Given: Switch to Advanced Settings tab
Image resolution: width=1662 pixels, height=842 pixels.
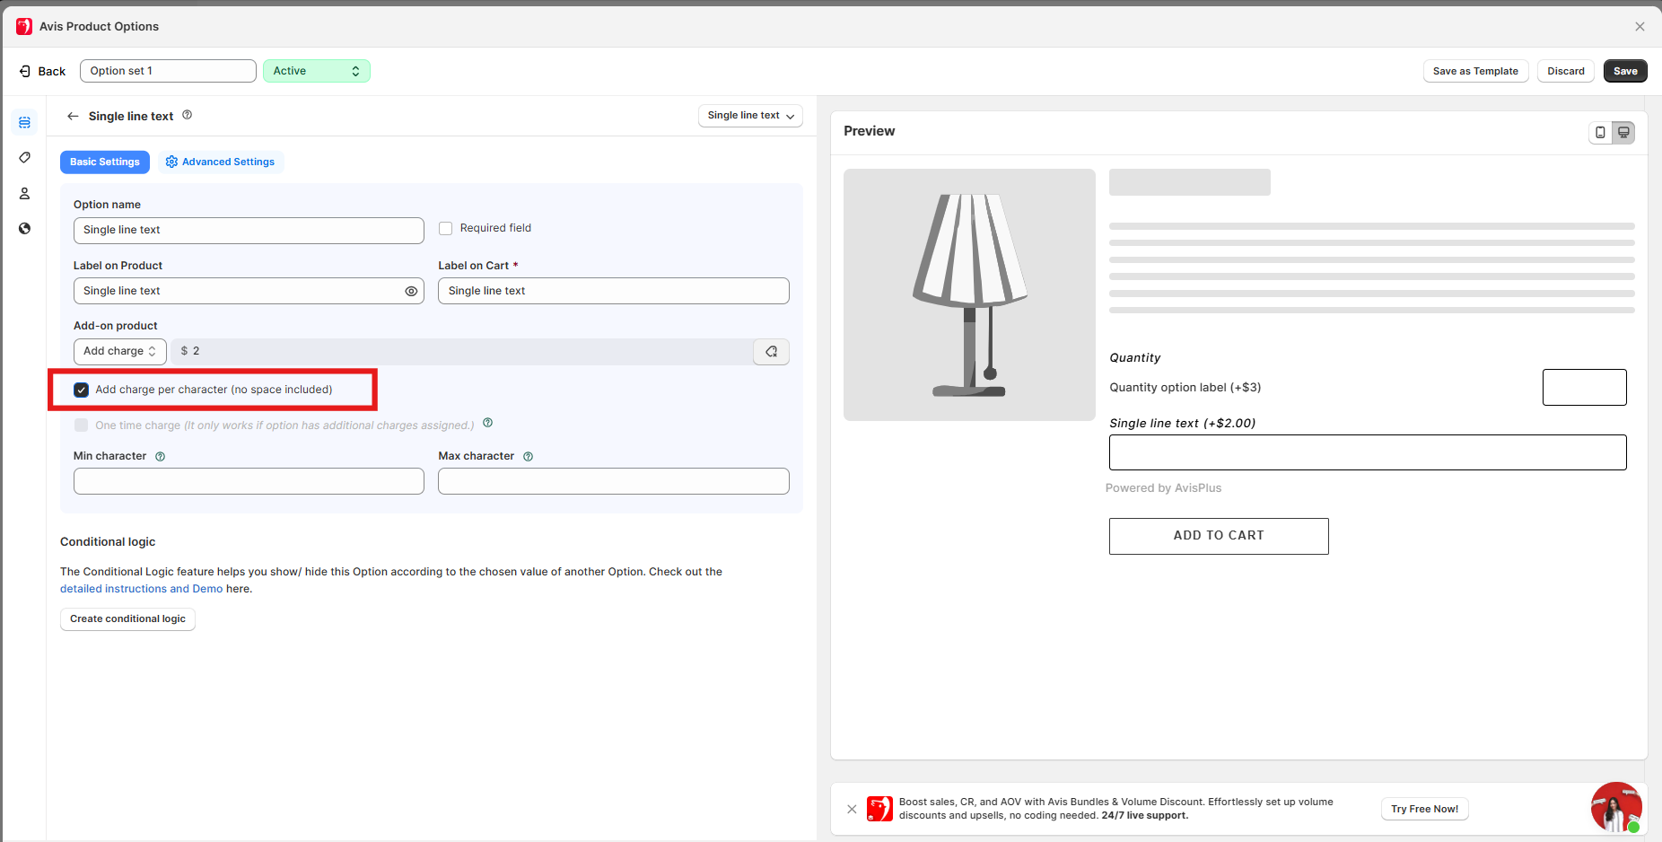Looking at the screenshot, I should 221,162.
